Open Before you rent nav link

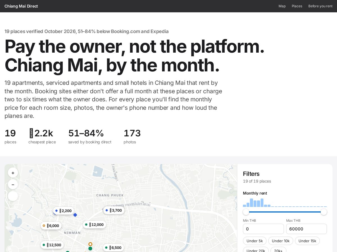(320, 6)
